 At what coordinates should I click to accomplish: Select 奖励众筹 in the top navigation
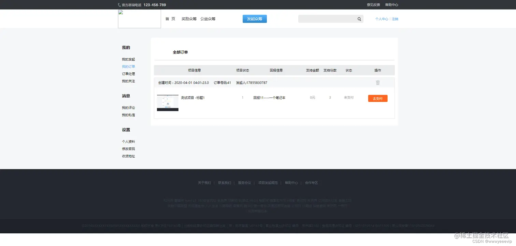tap(189, 19)
